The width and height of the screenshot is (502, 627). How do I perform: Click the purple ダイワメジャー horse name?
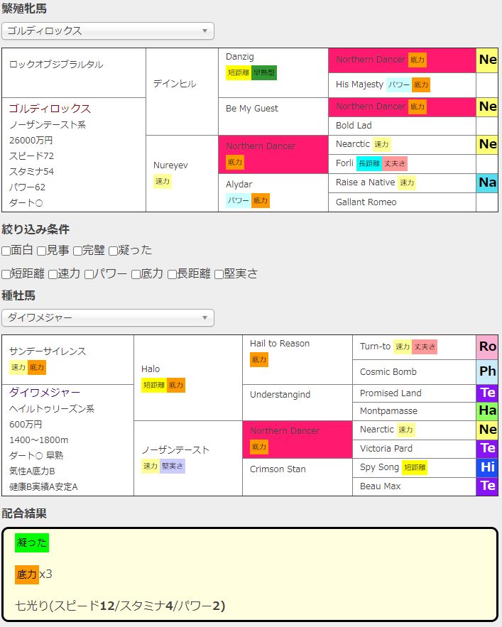[45, 392]
